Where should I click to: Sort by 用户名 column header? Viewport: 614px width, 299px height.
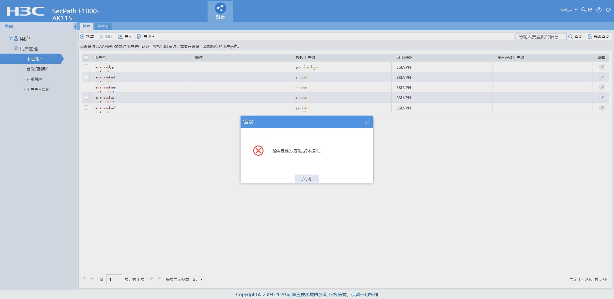click(100, 58)
